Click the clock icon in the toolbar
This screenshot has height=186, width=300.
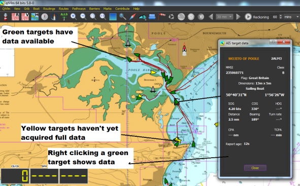click(x=191, y=17)
